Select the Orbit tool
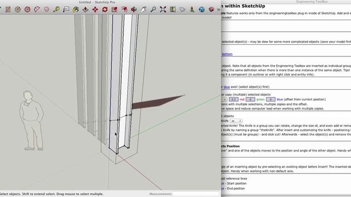Screen dimensions: 351x197 (134, 9)
